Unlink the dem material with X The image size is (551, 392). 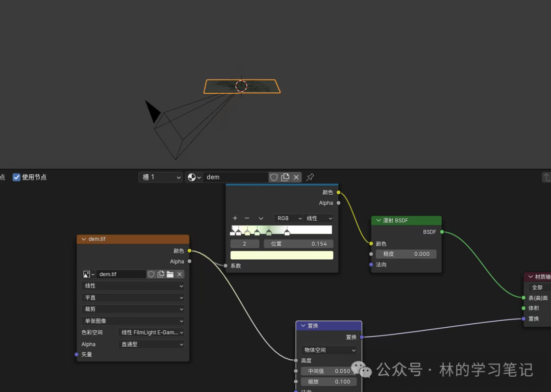click(x=296, y=177)
